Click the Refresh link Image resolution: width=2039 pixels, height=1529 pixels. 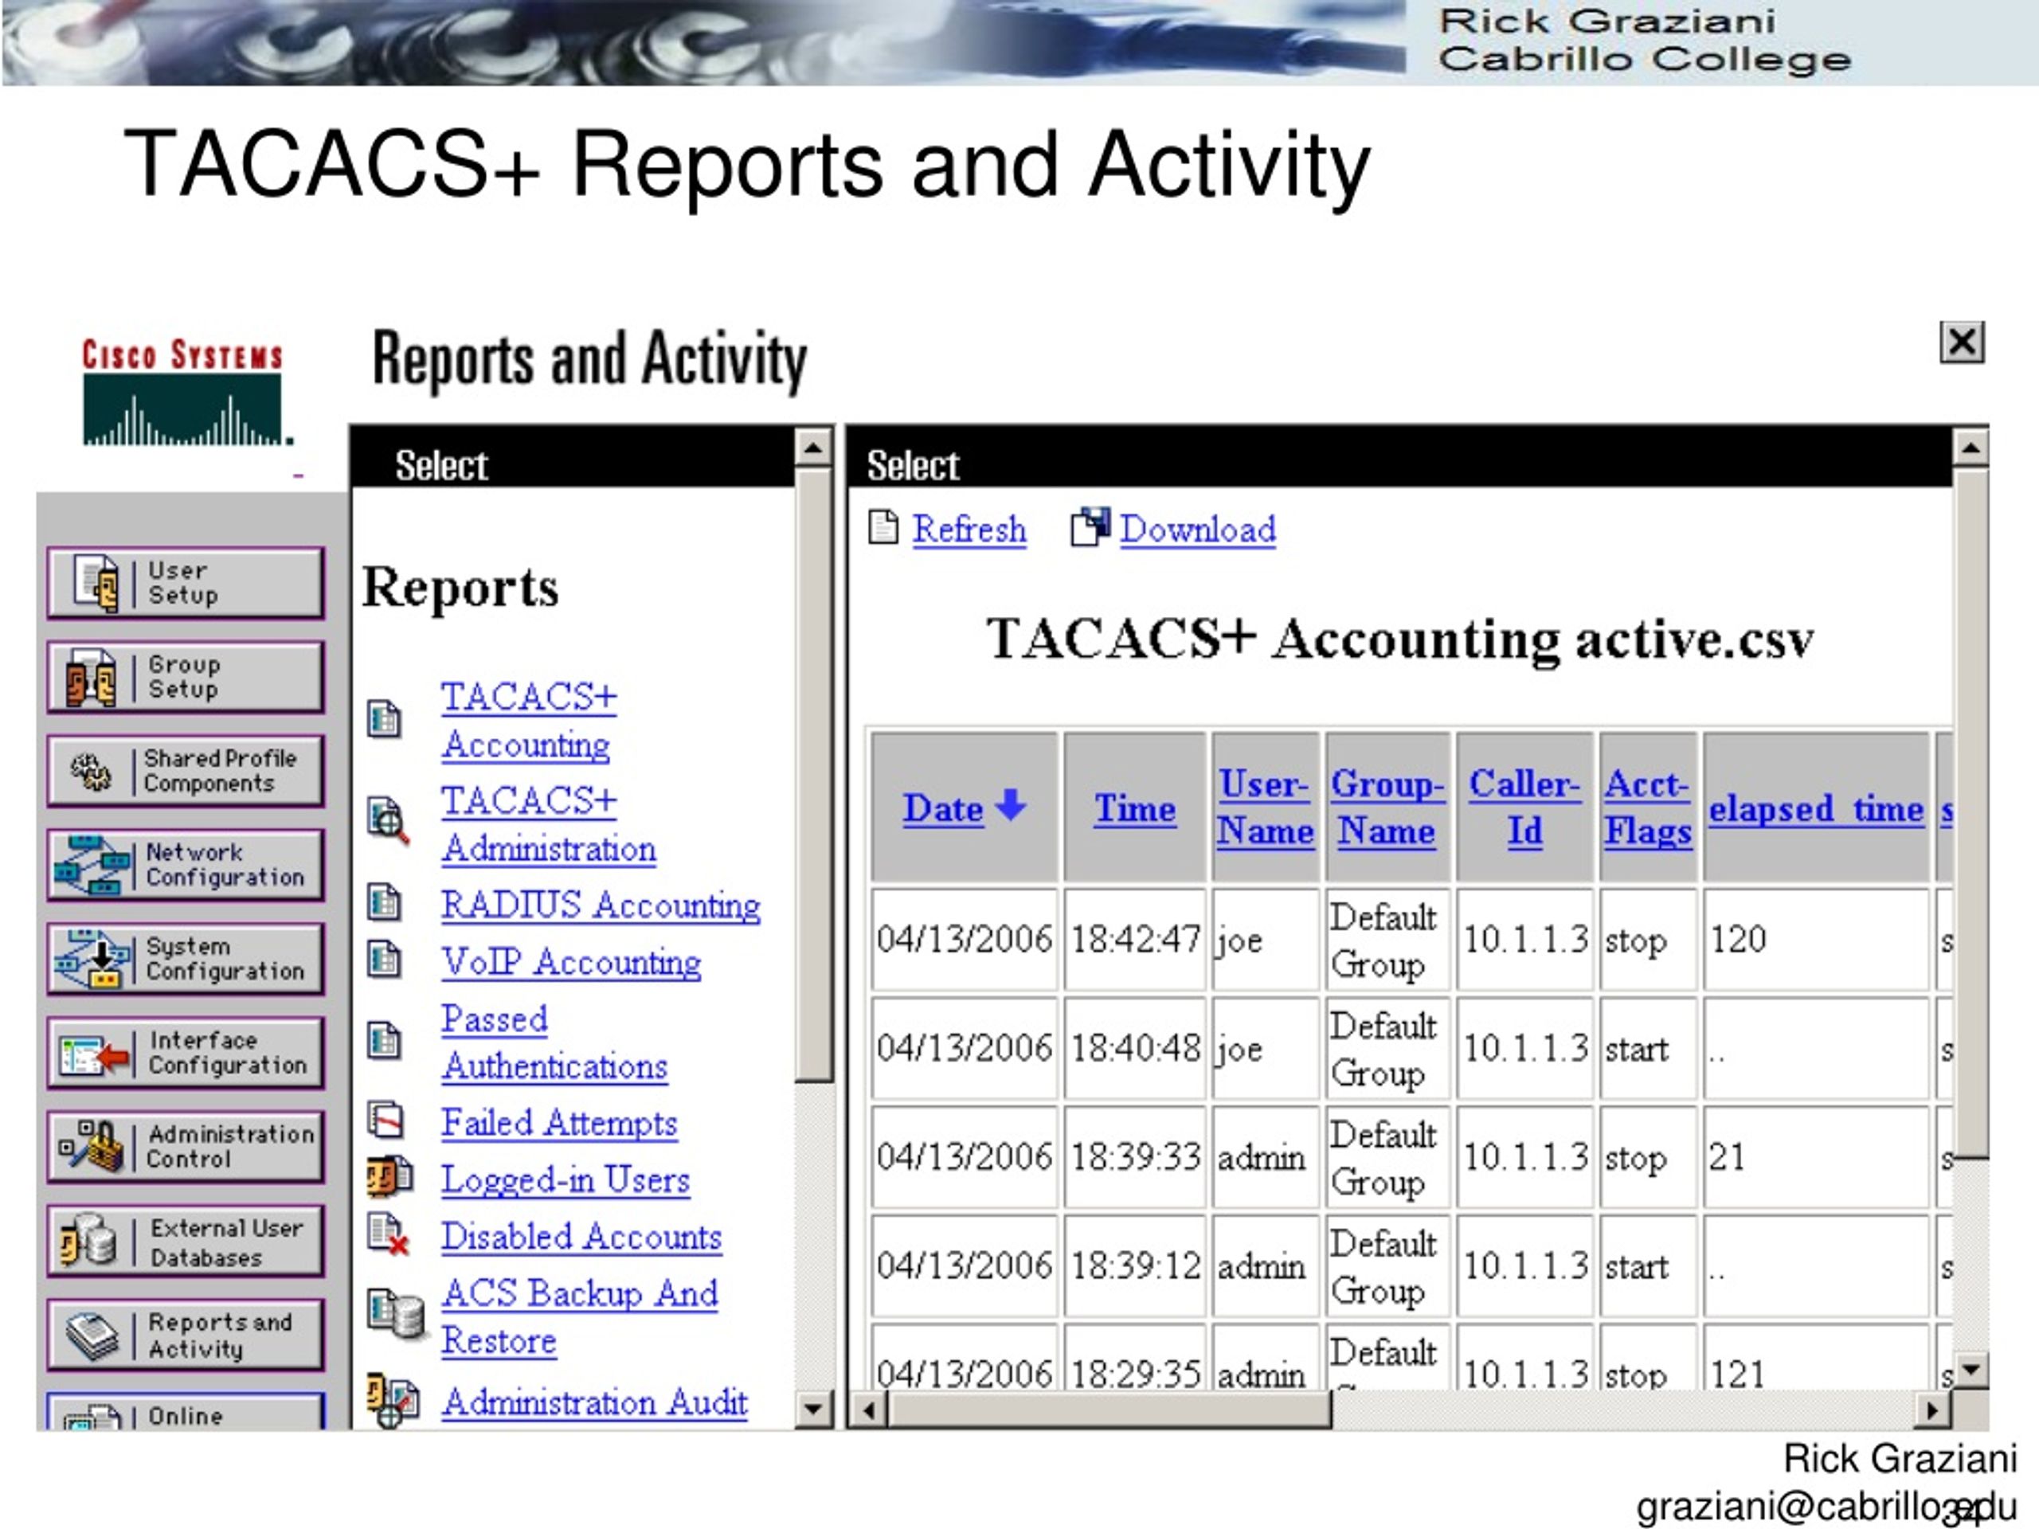pos(969,529)
